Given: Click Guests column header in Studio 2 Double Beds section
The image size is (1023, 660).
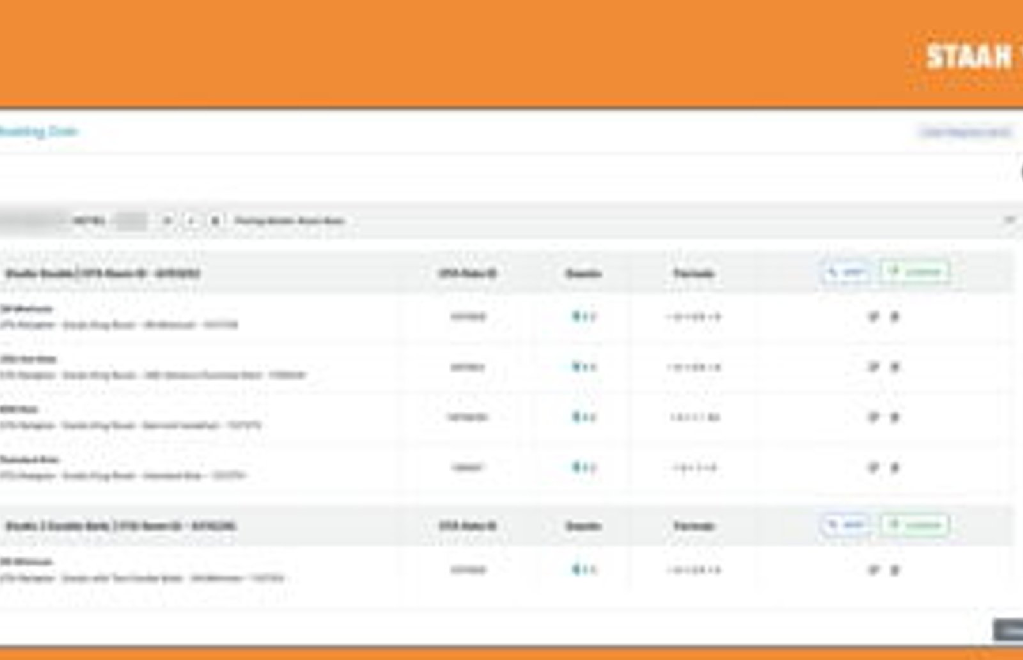Looking at the screenshot, I should click(583, 526).
